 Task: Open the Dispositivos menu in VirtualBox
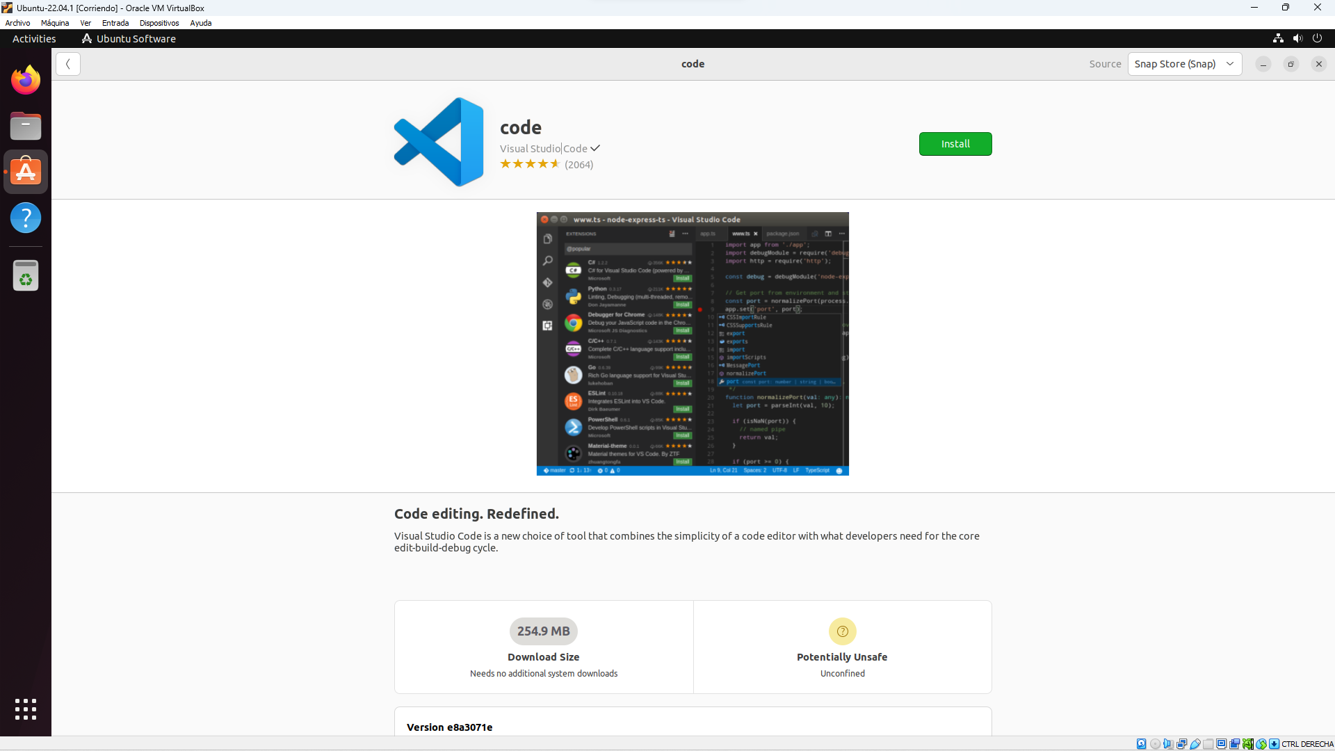159,23
